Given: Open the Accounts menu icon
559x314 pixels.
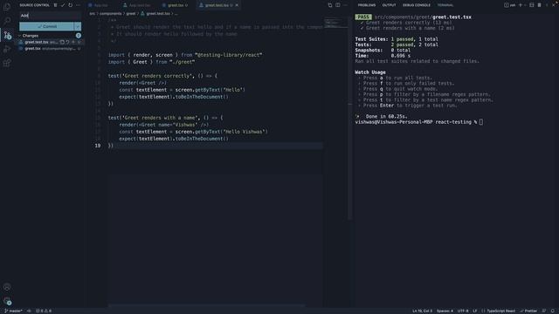Looking at the screenshot, I should pos(7,287).
